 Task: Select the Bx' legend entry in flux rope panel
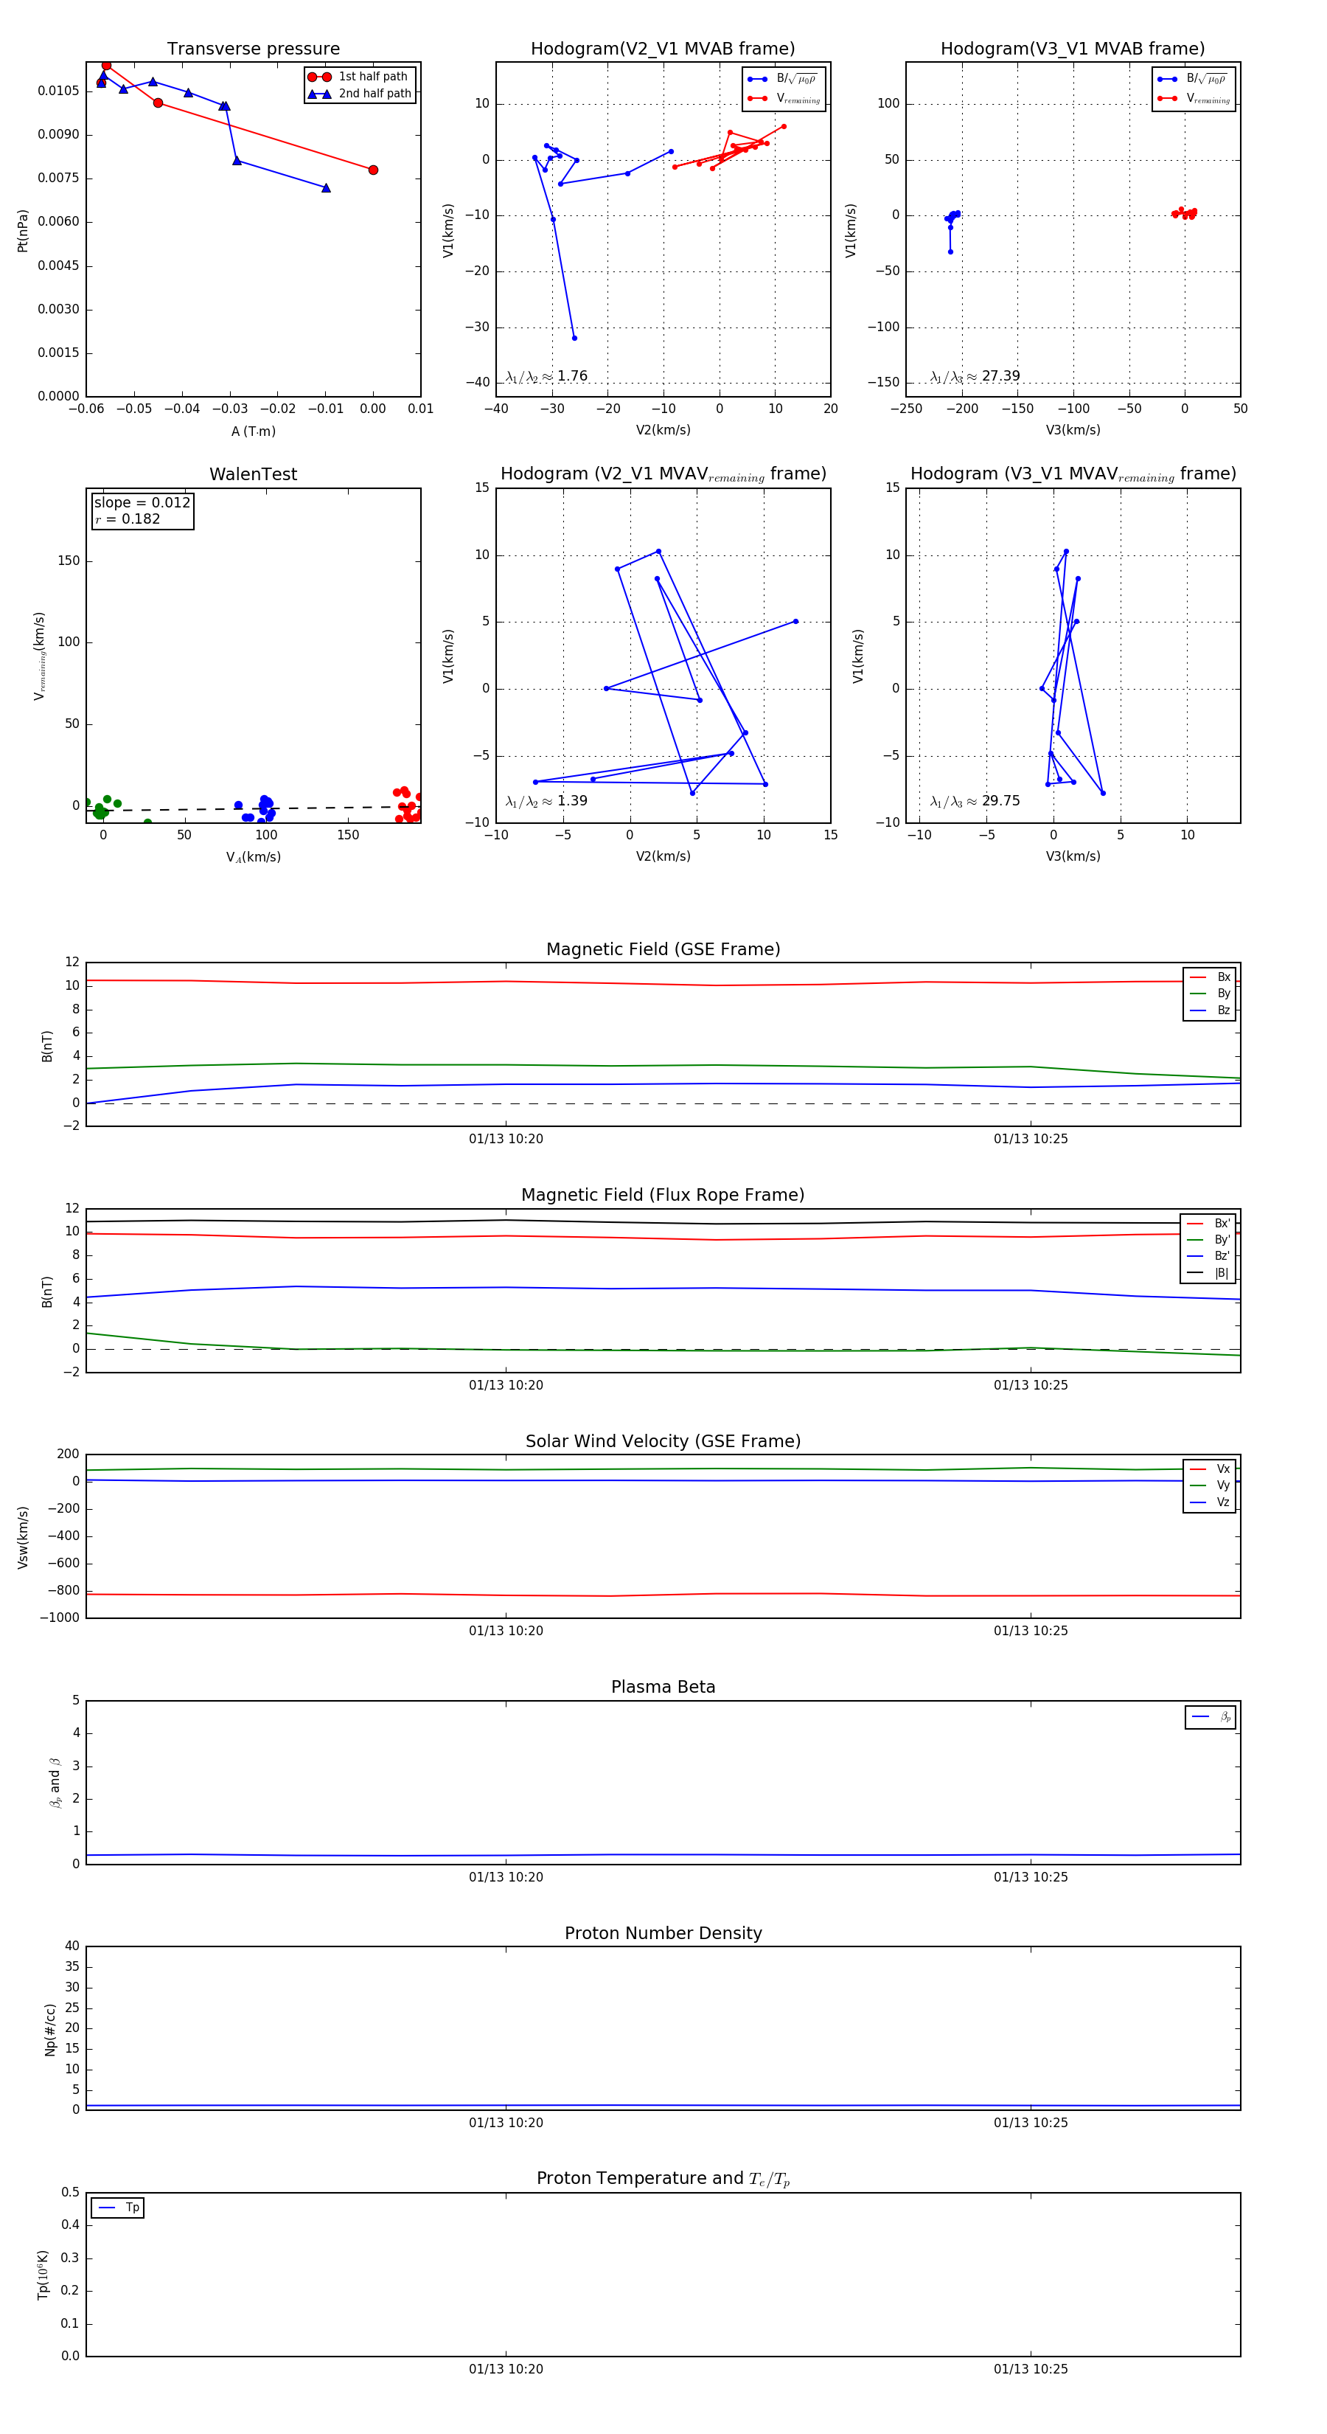(1208, 1224)
